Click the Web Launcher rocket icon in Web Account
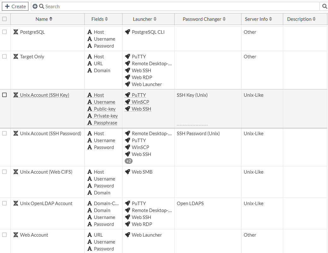The height and width of the screenshot is (253, 328). [128, 235]
